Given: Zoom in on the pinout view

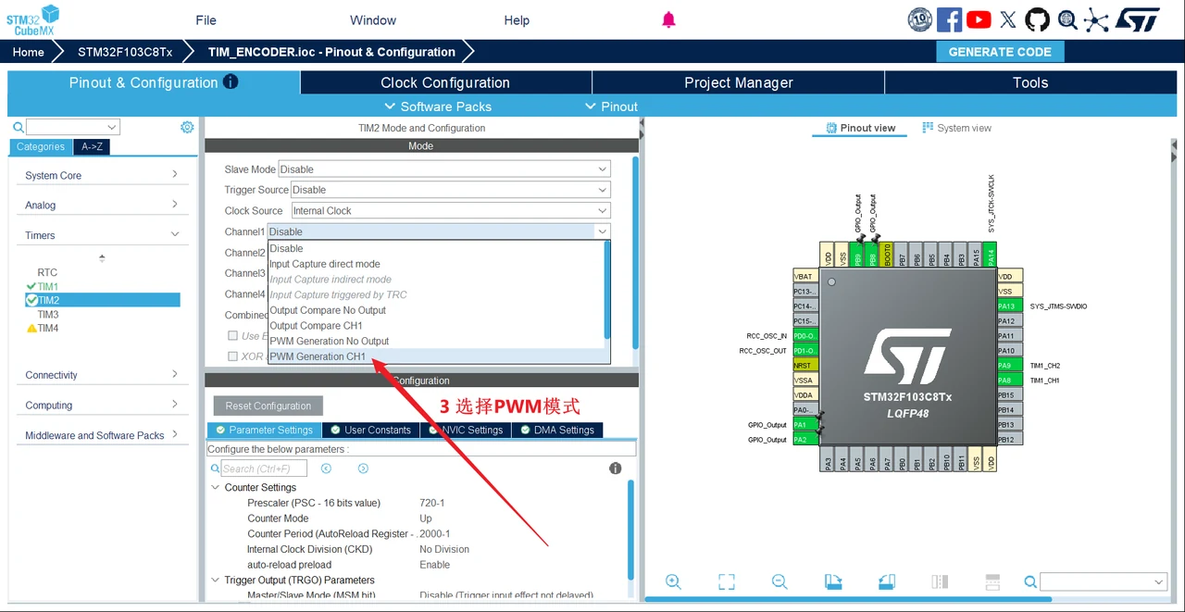Looking at the screenshot, I should pyautogui.click(x=673, y=581).
